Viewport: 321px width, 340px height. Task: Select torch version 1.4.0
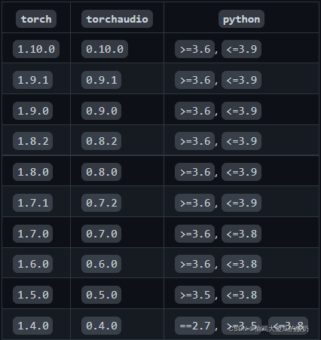(x=33, y=326)
